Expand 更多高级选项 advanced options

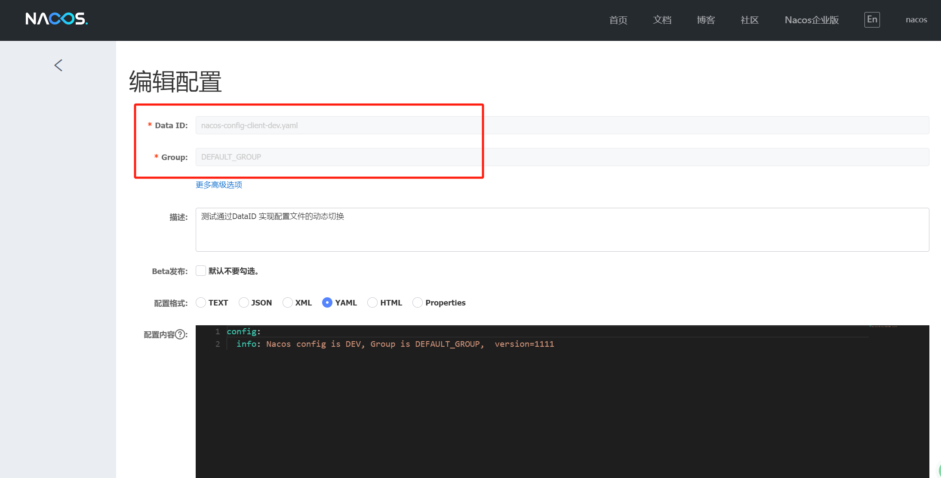click(x=219, y=185)
